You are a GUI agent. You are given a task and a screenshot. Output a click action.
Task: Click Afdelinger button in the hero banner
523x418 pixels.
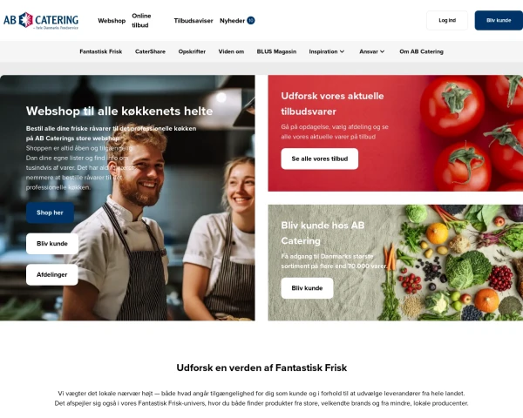[x=52, y=274]
